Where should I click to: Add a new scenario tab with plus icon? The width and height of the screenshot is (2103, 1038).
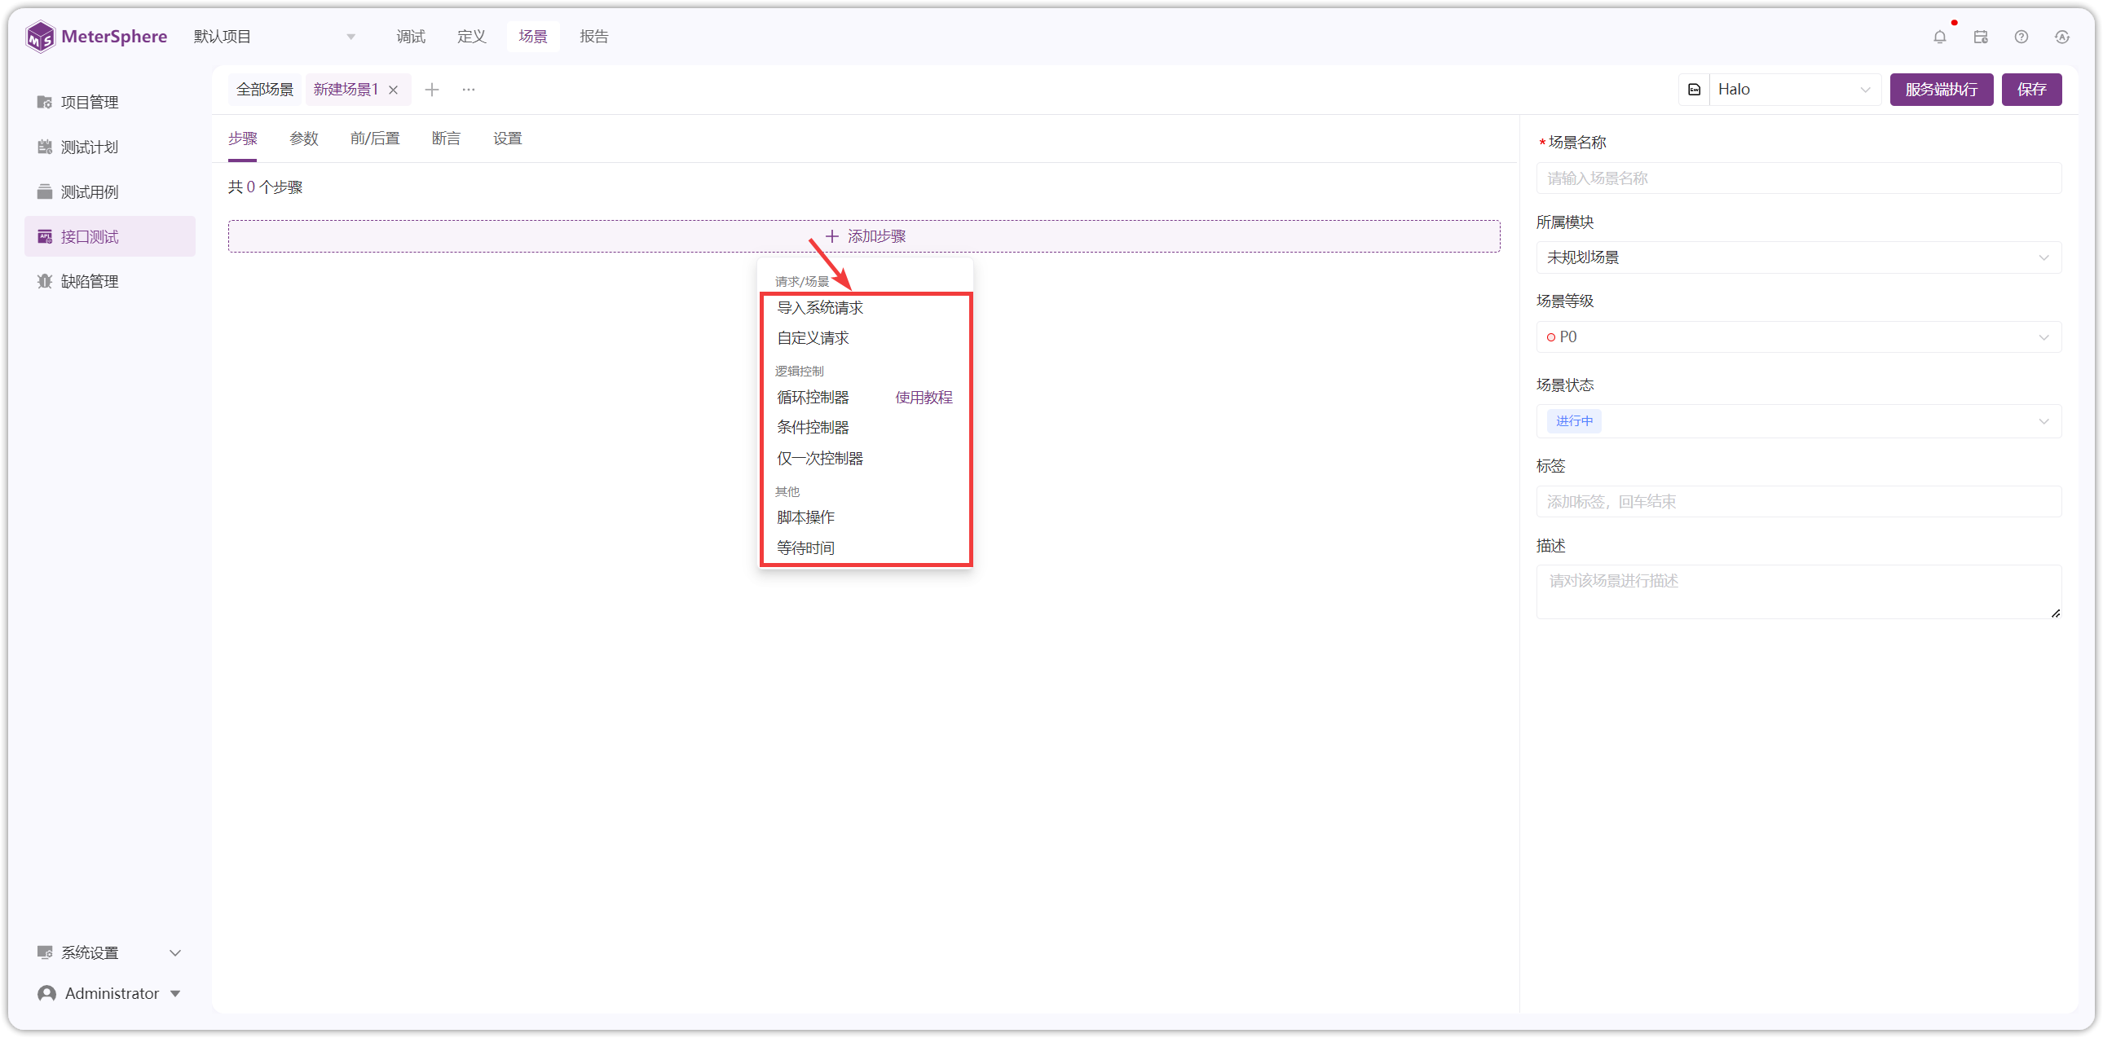click(x=432, y=90)
